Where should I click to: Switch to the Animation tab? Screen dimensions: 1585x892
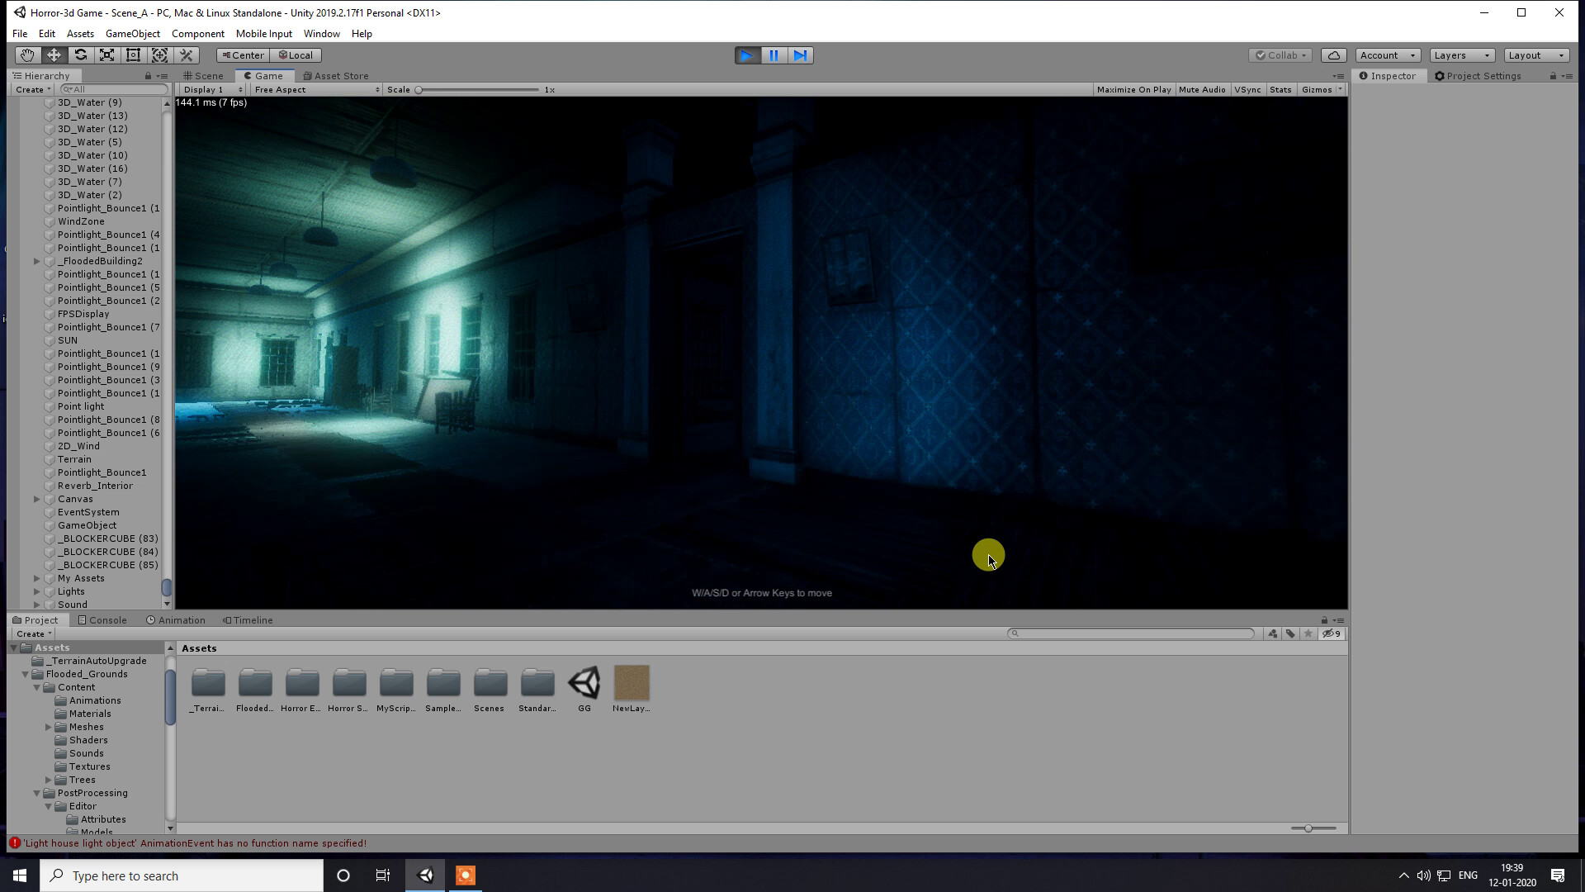tap(176, 620)
